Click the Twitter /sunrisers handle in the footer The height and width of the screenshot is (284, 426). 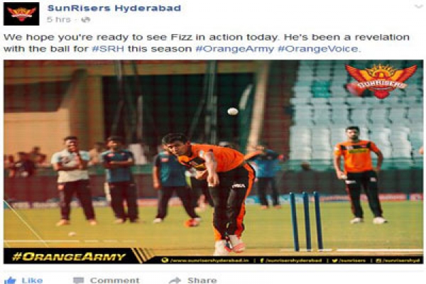(x=349, y=261)
